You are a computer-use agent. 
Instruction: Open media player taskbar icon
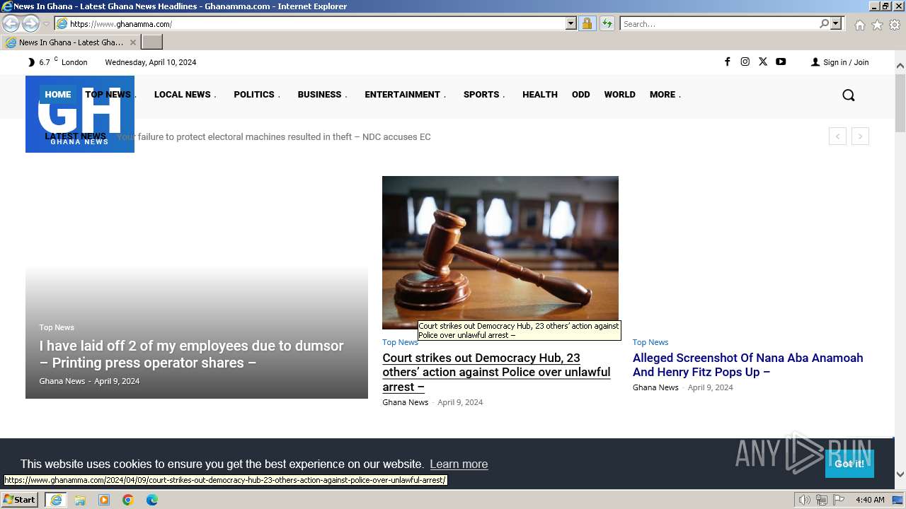104,500
